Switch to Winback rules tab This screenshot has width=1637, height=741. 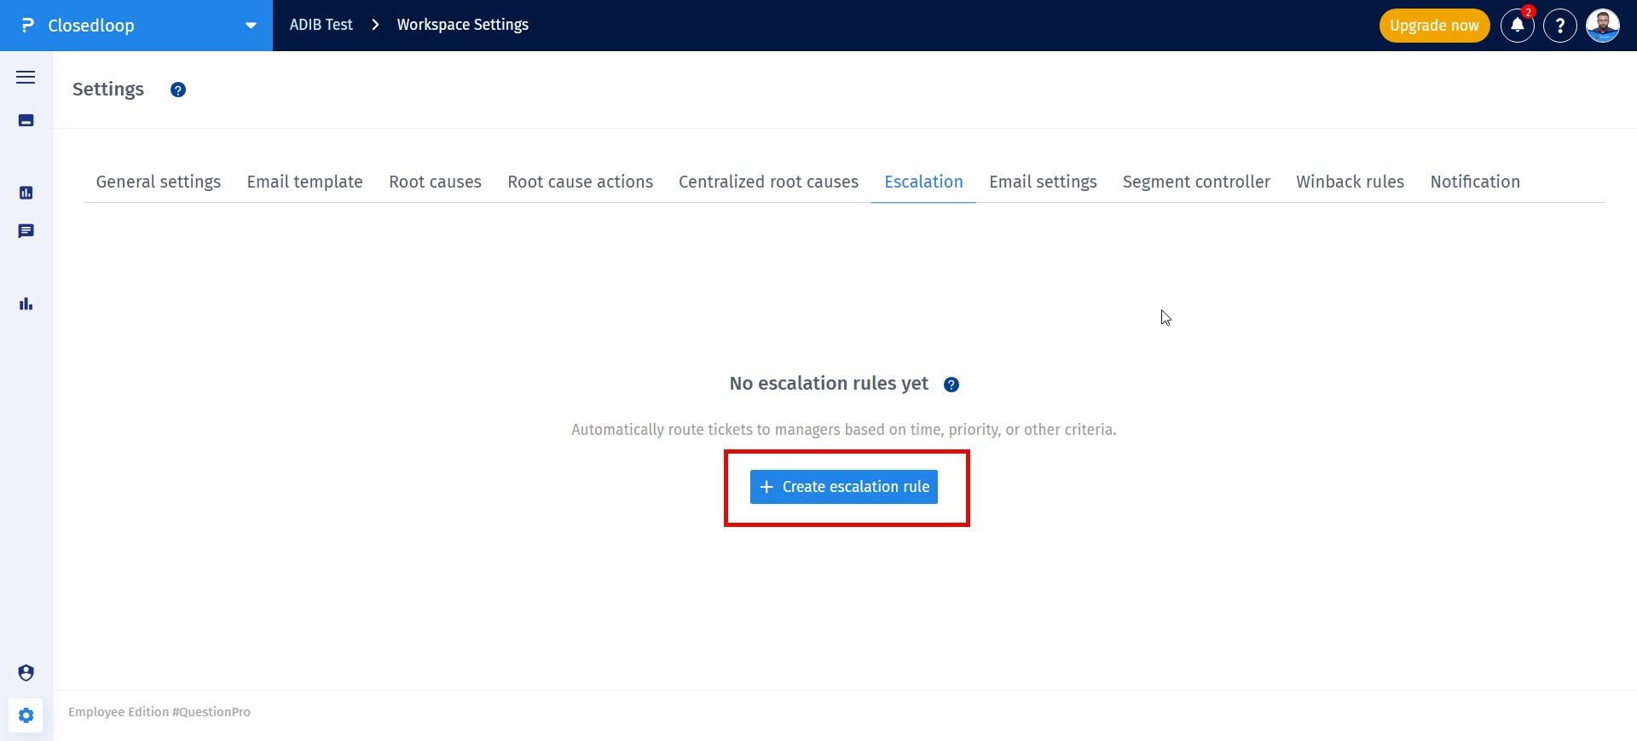pos(1350,182)
